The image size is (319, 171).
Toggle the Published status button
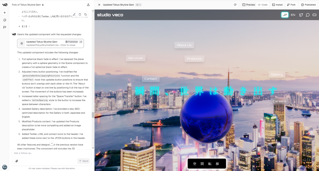pos(308,5)
